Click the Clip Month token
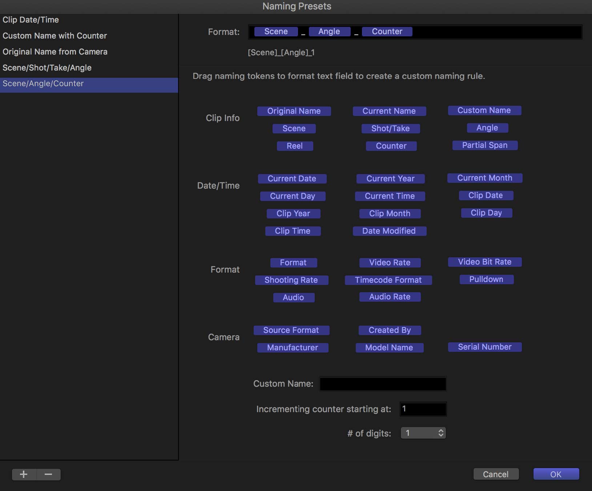 [390, 214]
